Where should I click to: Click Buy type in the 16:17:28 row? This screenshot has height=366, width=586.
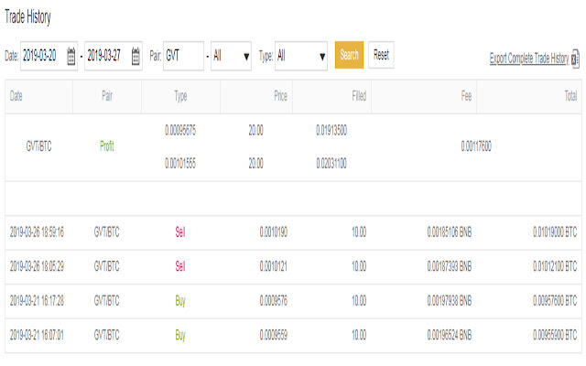point(180,301)
